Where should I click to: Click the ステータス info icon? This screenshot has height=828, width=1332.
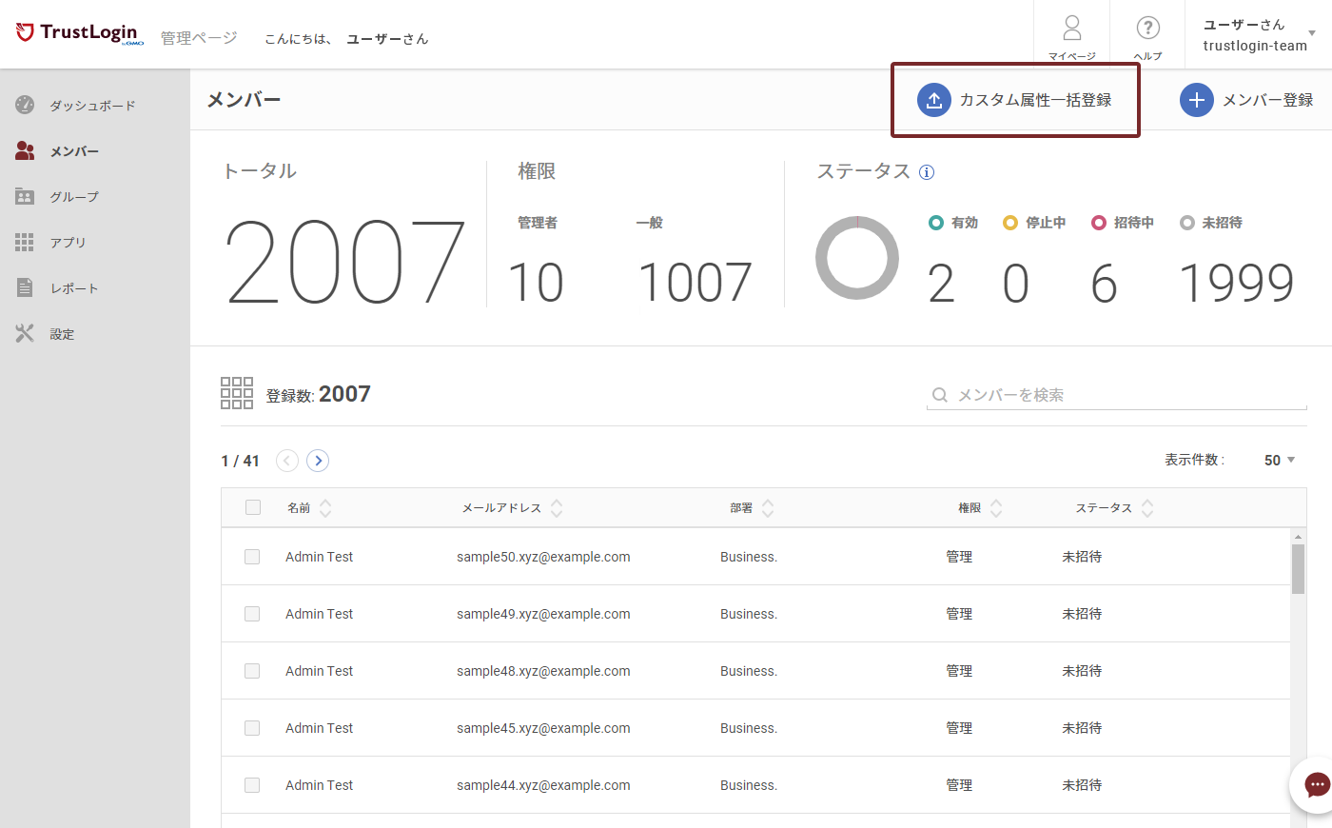pyautogui.click(x=927, y=172)
